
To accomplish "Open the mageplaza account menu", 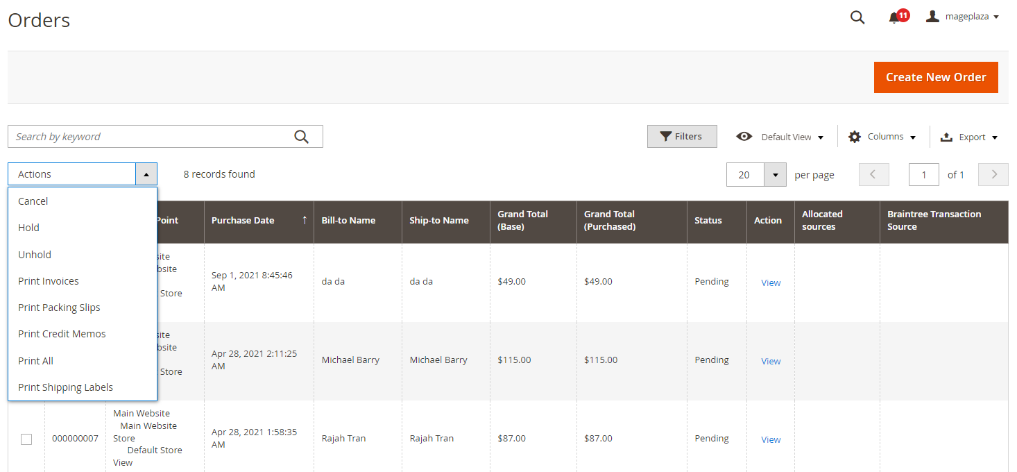I will pyautogui.click(x=963, y=17).
